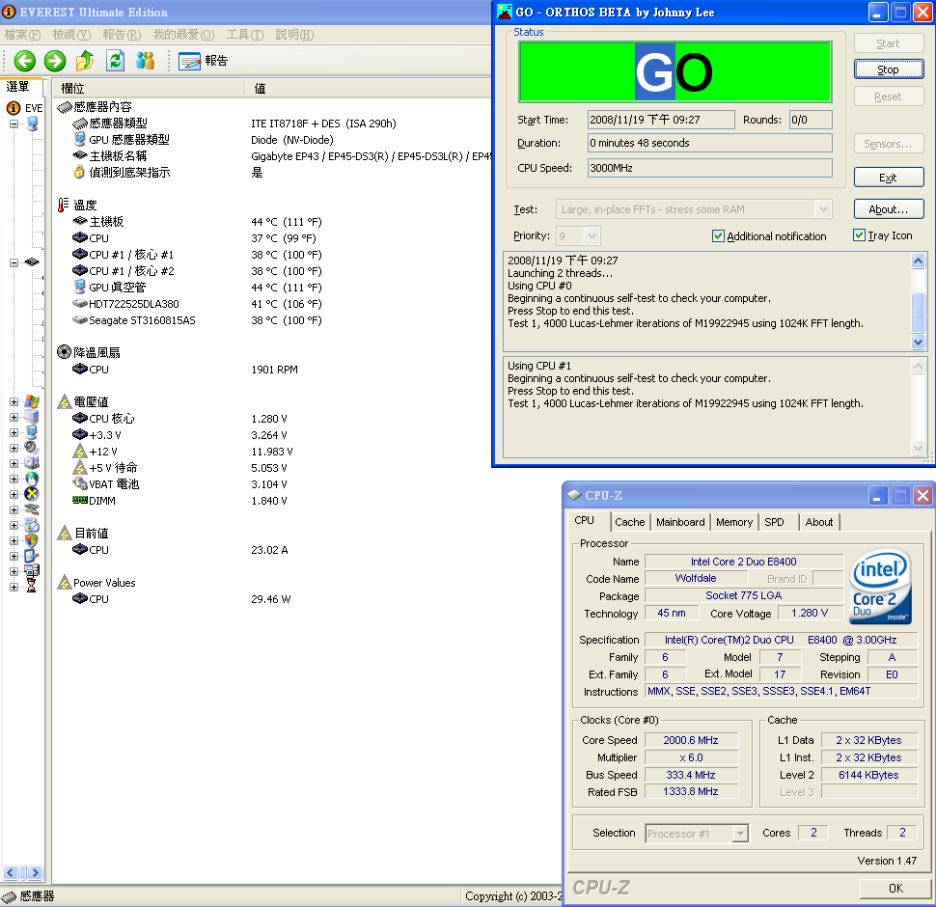
Task: Click the green back arrow in EVEREST
Action: click(24, 61)
